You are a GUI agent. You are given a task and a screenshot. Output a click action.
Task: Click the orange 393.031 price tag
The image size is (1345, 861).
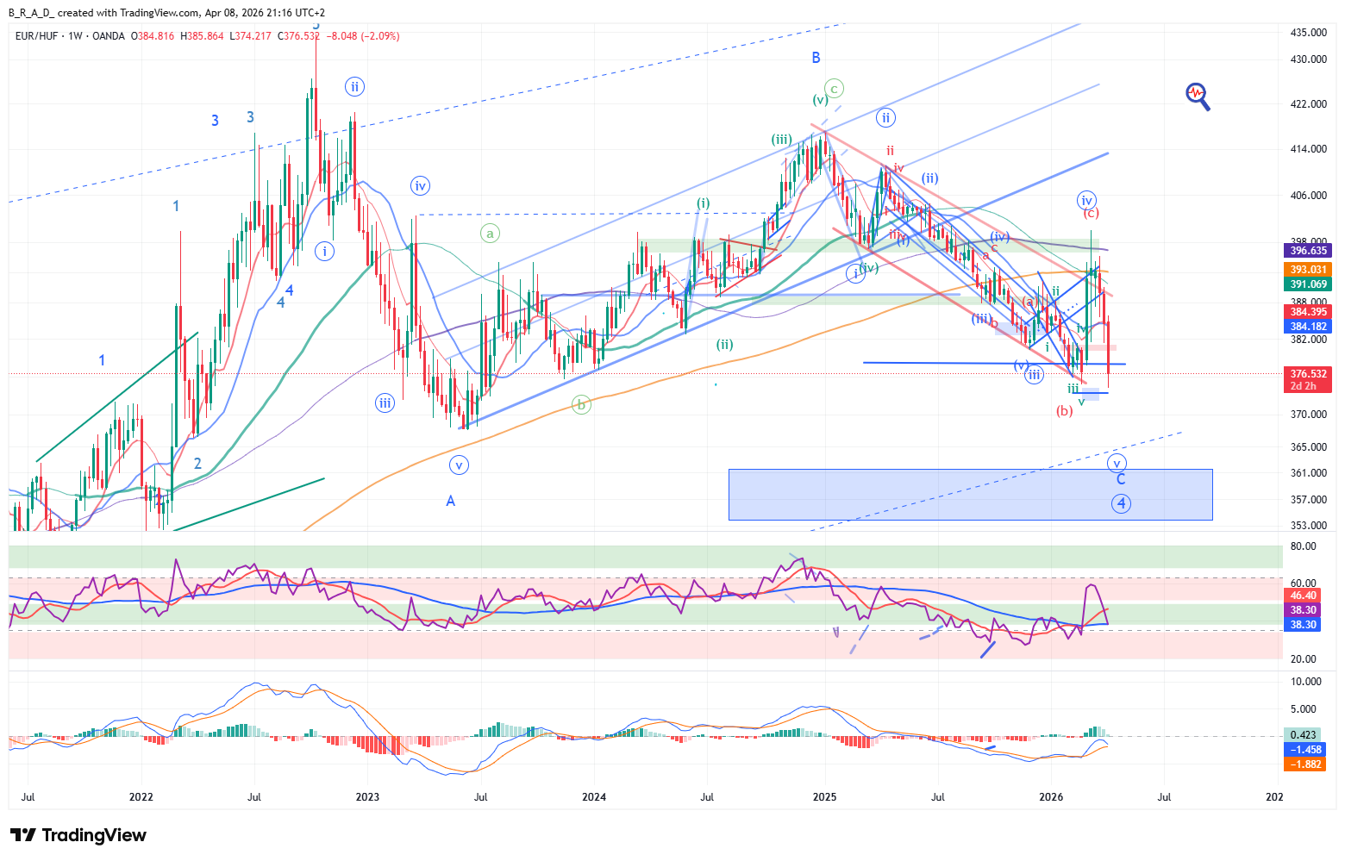tap(1308, 270)
